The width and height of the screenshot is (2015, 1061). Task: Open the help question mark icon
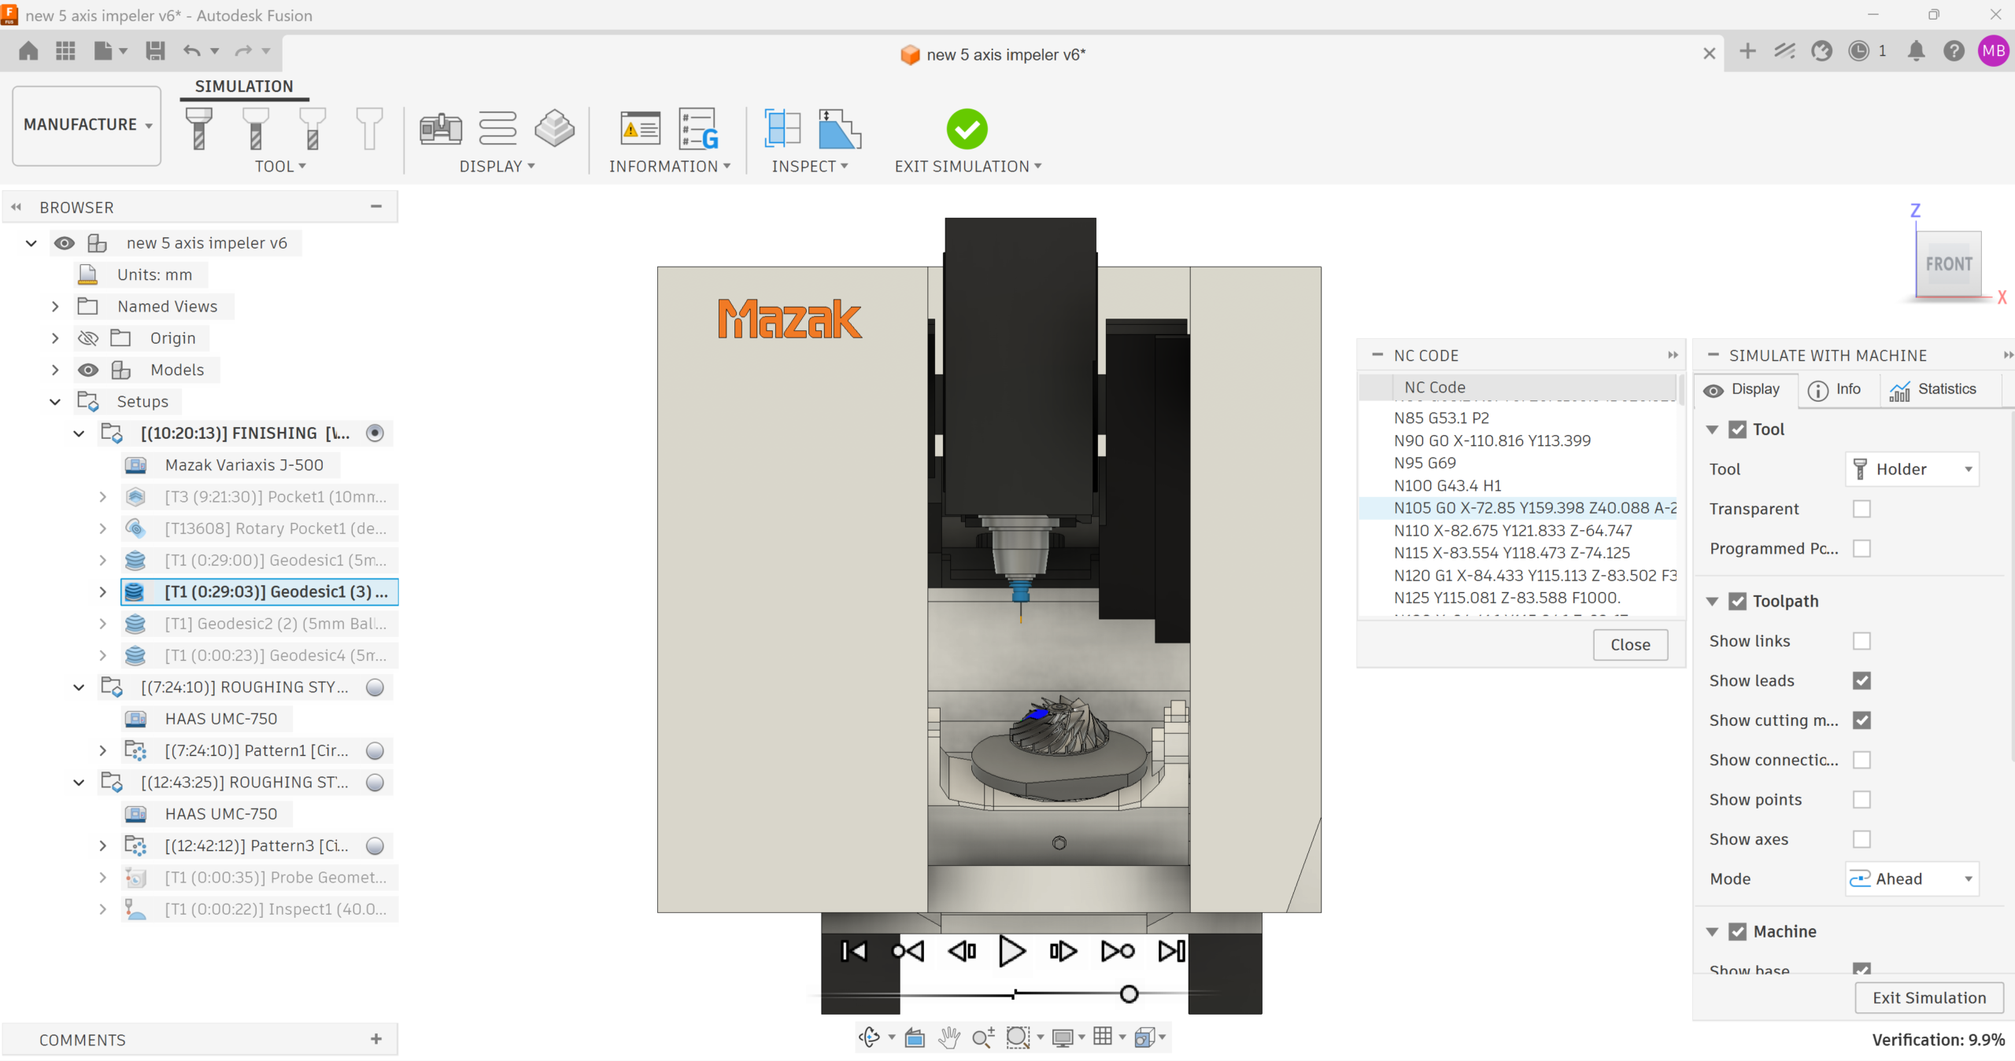(1954, 51)
